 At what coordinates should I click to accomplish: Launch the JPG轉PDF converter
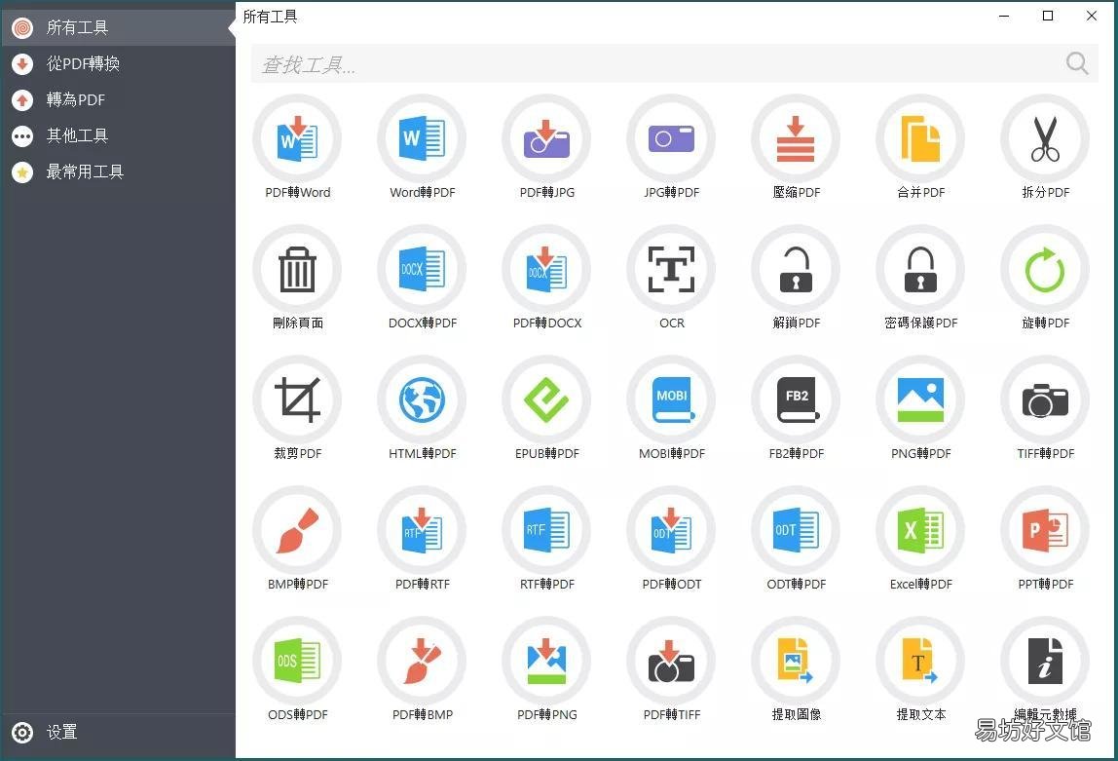point(671,139)
